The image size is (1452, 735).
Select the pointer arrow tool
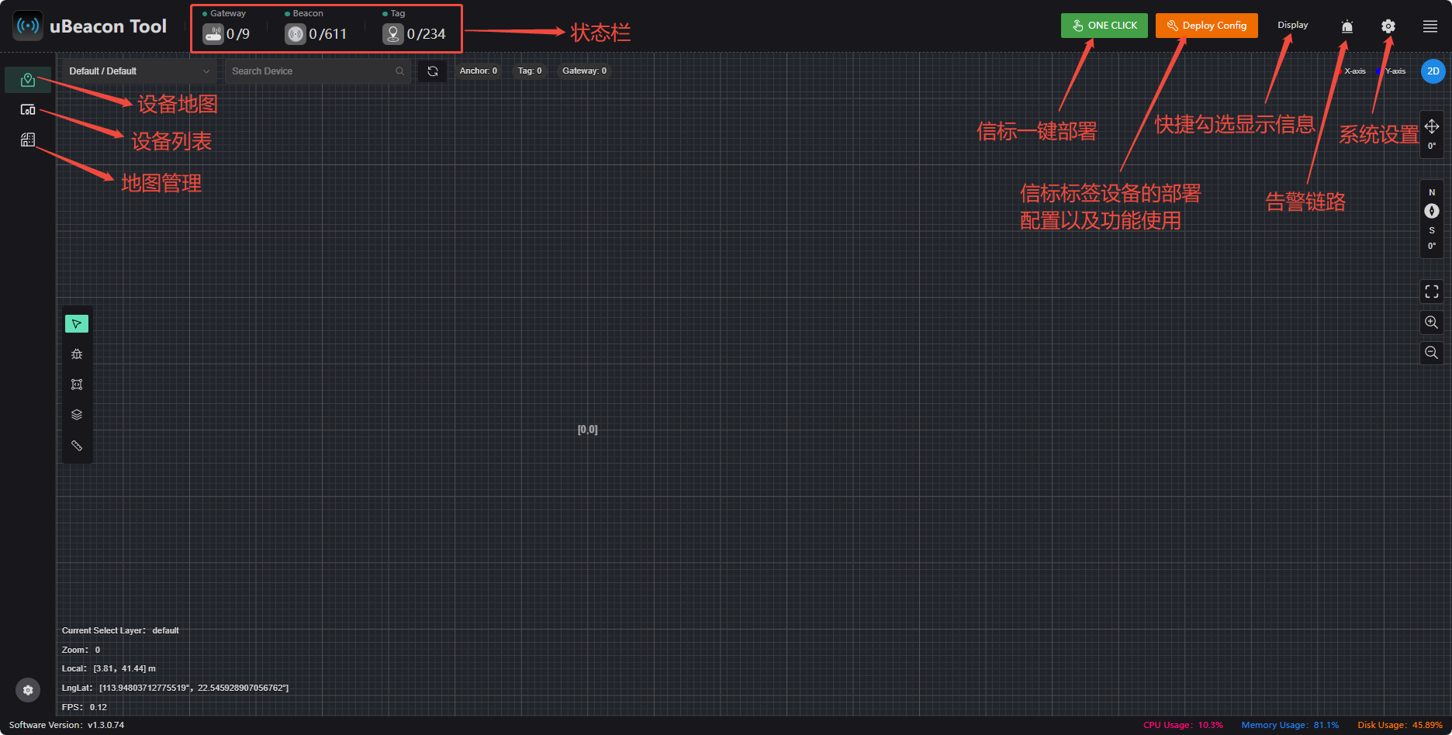coord(77,323)
